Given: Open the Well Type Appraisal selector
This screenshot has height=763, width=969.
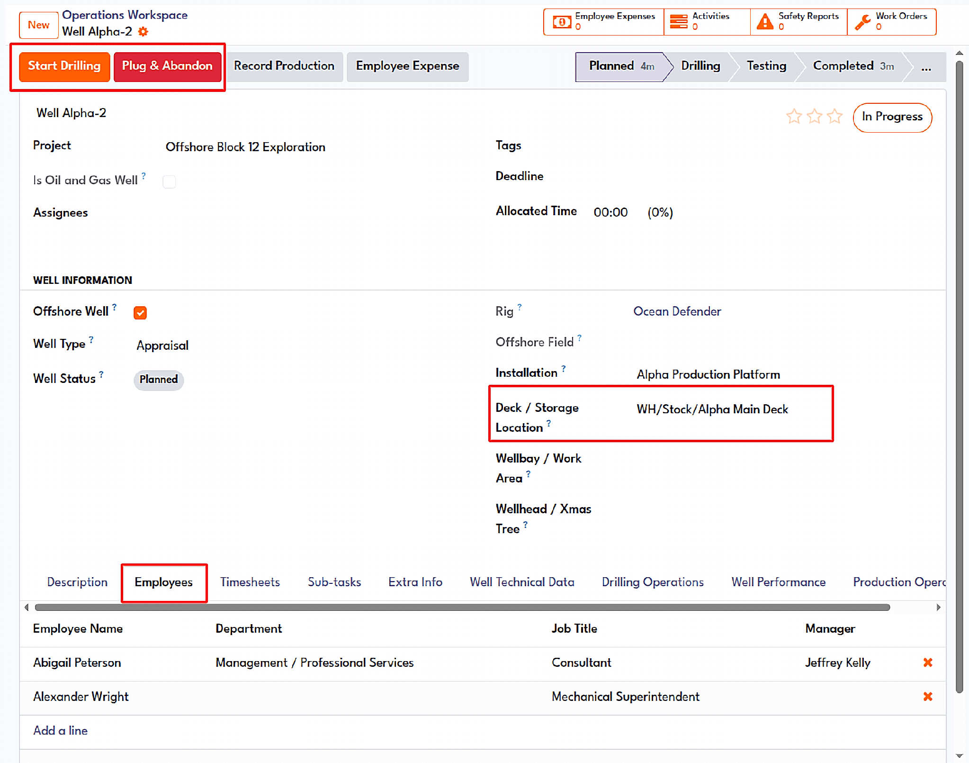Looking at the screenshot, I should [x=162, y=345].
